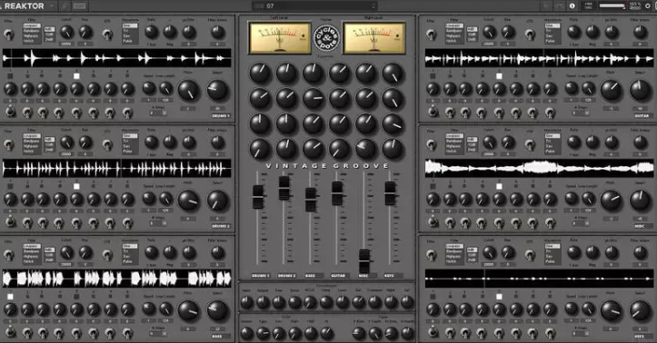
Task: Click the KEYS mixer fader handle
Action: click(x=390, y=193)
